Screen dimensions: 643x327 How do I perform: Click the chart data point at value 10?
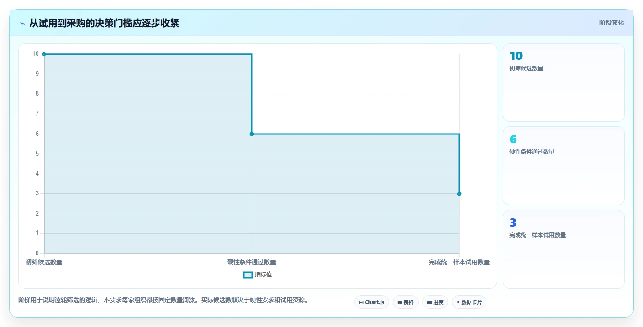pyautogui.click(x=44, y=54)
